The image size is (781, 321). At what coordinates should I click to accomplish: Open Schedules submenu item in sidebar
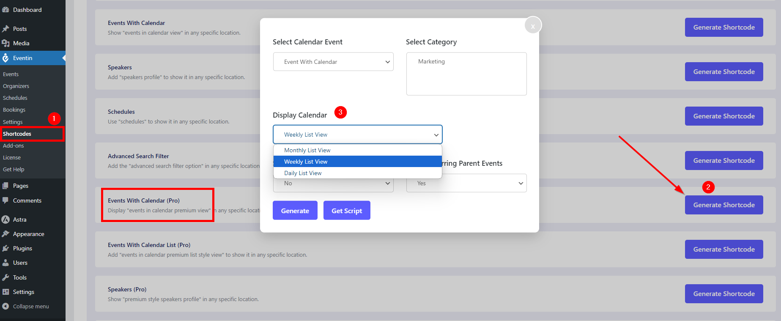[15, 98]
